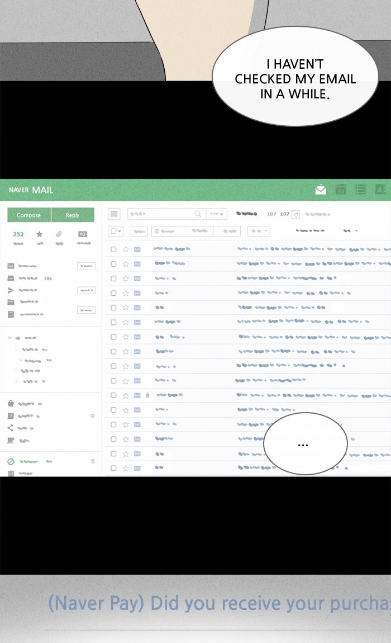Show starred mail via sidebar star icon
Screen dimensions: 391x643
pos(40,234)
